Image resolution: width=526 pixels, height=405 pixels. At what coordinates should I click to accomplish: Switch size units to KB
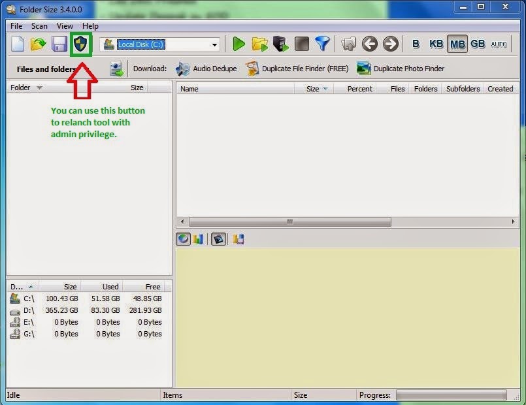click(436, 44)
